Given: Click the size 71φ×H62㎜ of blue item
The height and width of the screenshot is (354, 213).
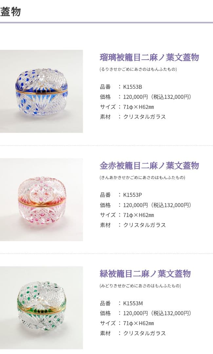Looking at the screenshot, I should (x=139, y=107).
